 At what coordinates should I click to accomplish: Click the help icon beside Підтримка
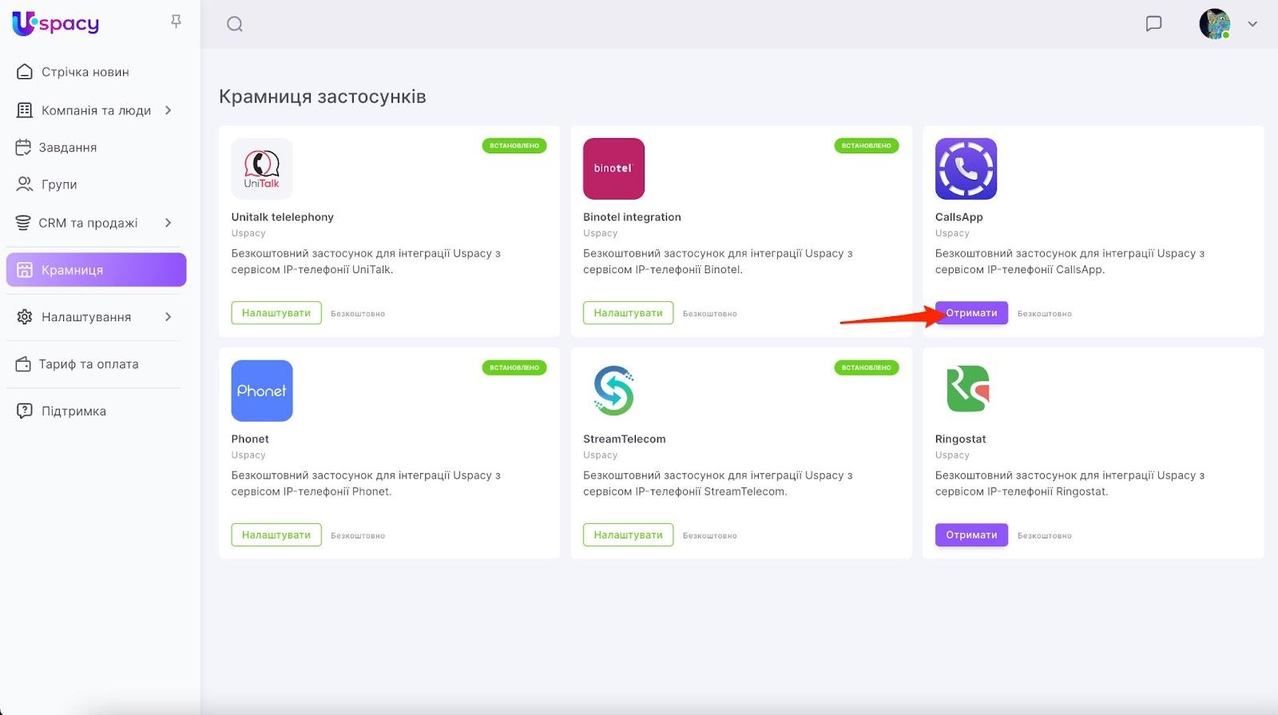[x=25, y=411]
